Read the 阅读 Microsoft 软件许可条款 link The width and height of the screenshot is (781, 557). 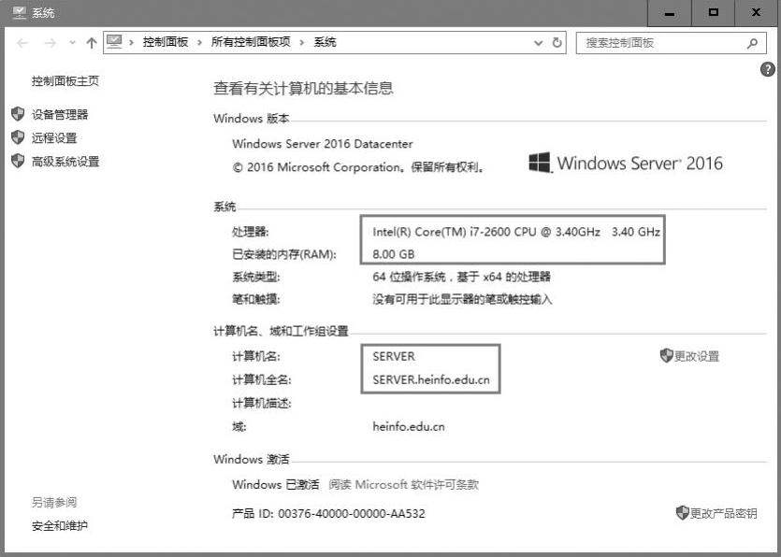click(x=403, y=485)
